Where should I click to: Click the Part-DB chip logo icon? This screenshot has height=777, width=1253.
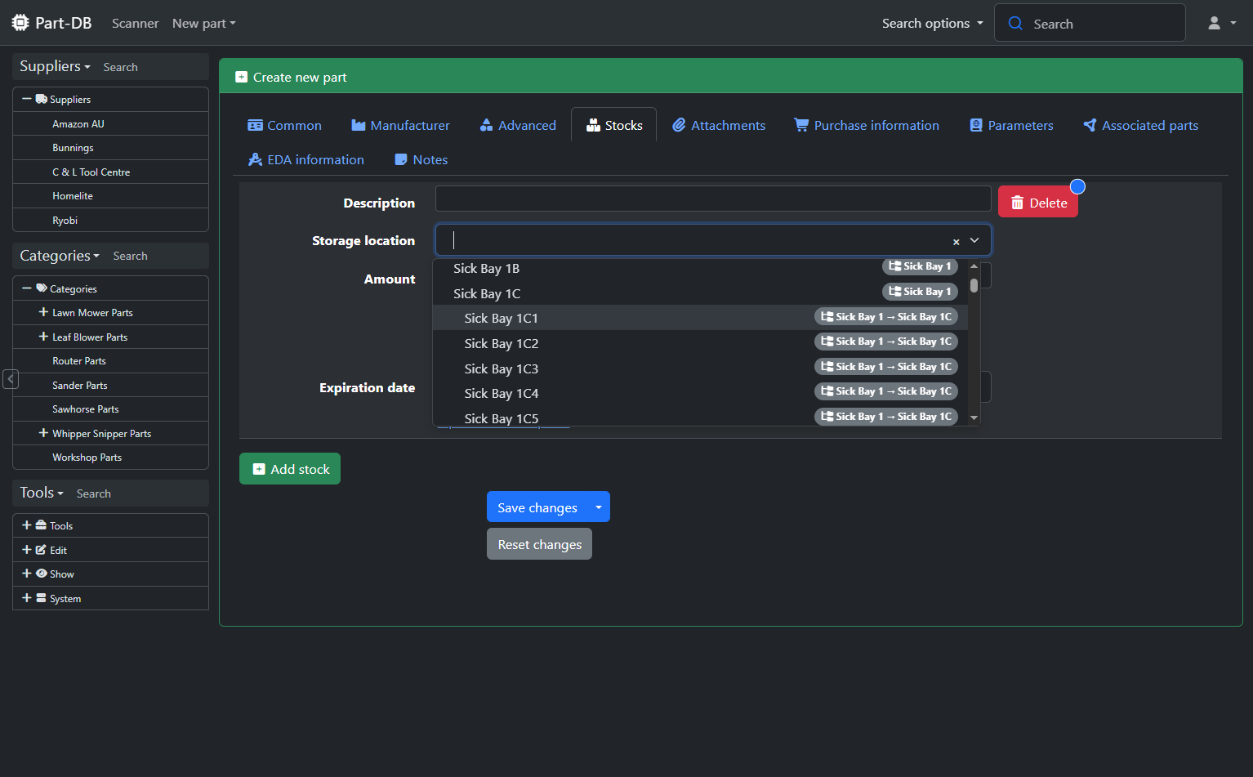click(20, 23)
